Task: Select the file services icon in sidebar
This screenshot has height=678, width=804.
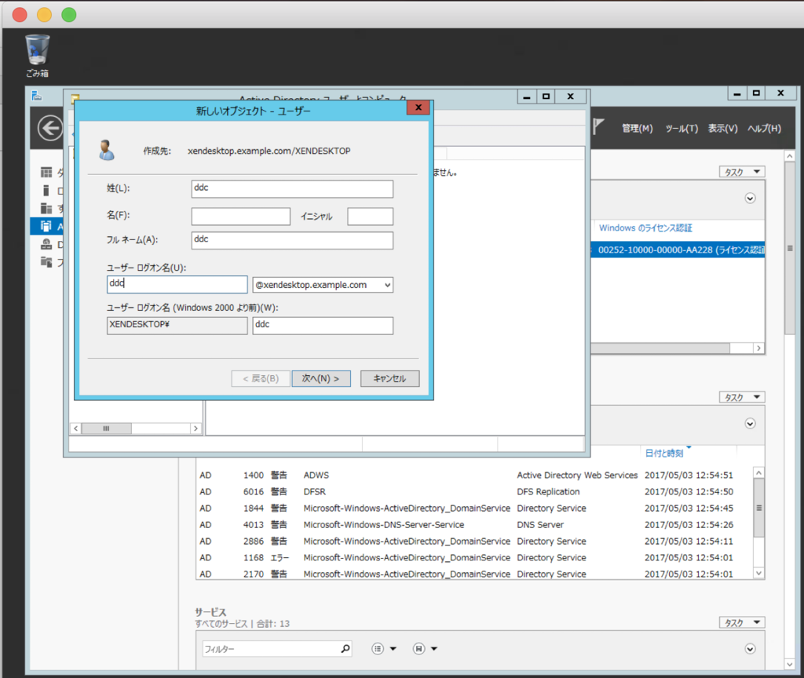Action: [46, 262]
